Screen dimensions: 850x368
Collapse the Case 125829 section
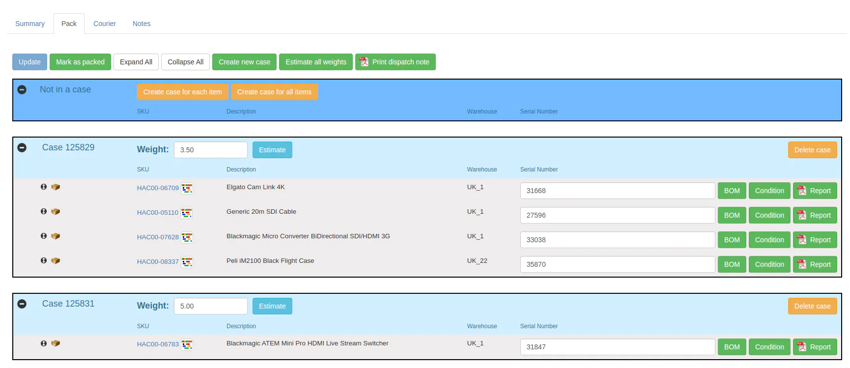pos(22,148)
